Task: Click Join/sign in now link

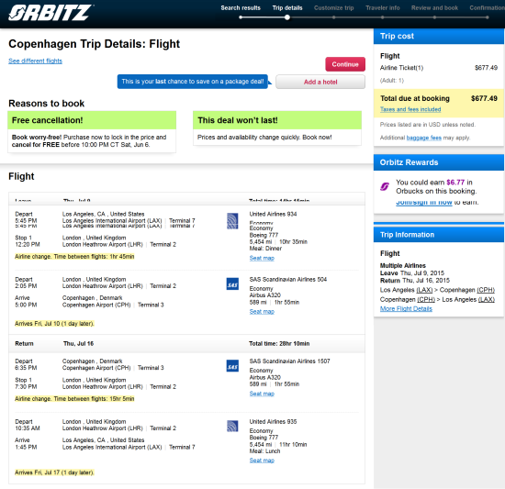Action: (424, 203)
